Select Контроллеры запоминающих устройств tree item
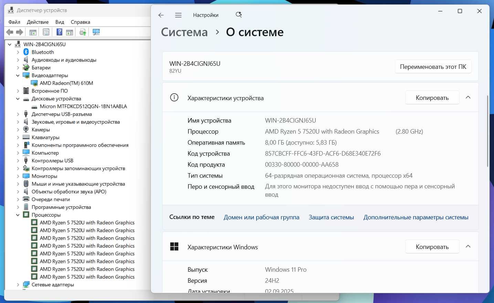This screenshot has height=303, width=494. coord(78,168)
